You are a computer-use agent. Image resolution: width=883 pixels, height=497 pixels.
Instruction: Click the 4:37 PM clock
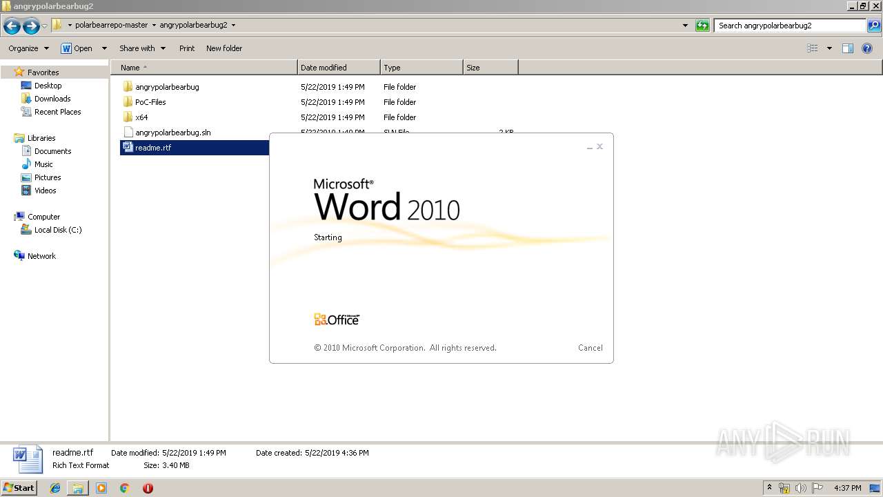coord(847,488)
